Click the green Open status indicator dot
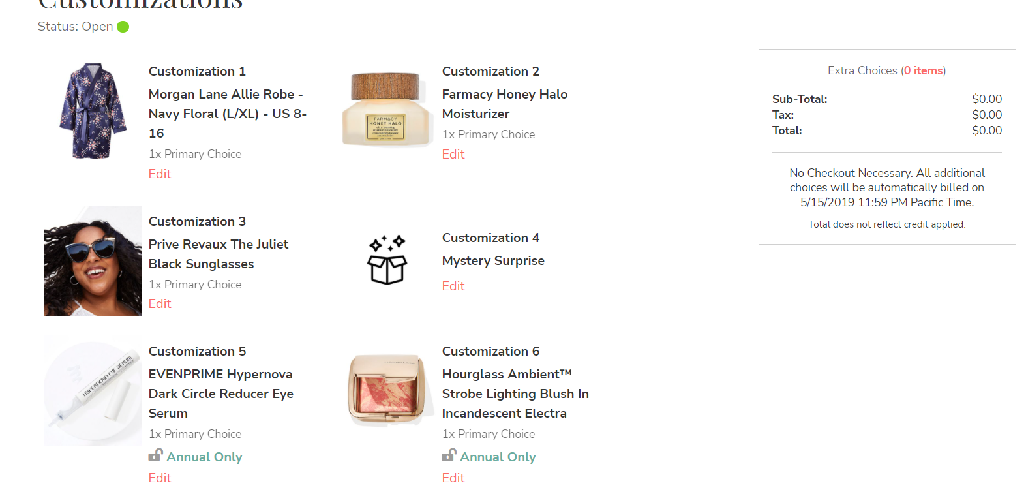Viewport: 1026px width, 494px height. click(123, 27)
